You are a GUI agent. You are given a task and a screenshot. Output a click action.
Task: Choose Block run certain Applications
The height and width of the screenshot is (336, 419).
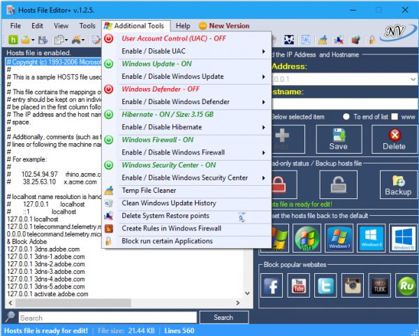(187, 241)
